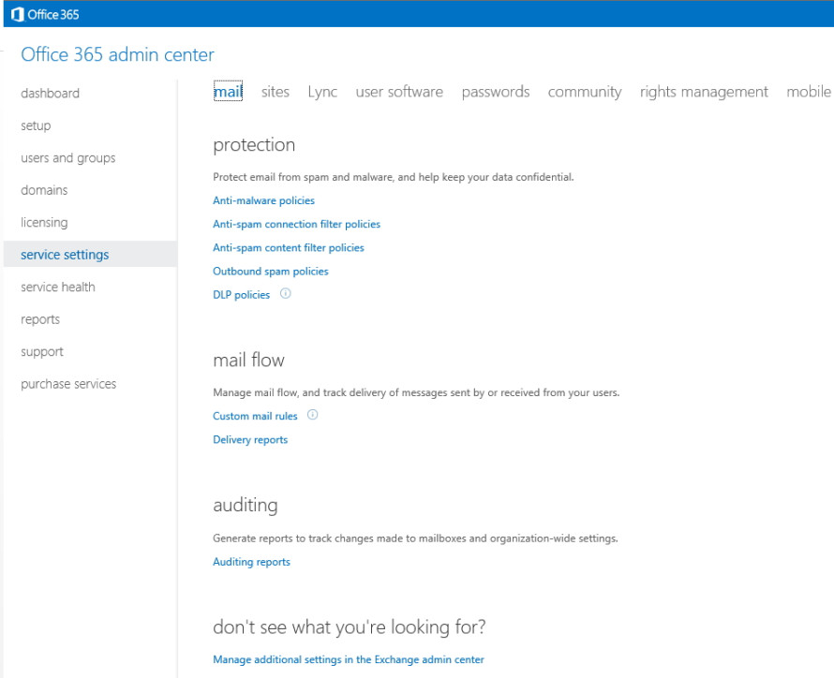834x678 pixels.
Task: Click the info icon beside Custom mail rules
Action: [x=313, y=415]
